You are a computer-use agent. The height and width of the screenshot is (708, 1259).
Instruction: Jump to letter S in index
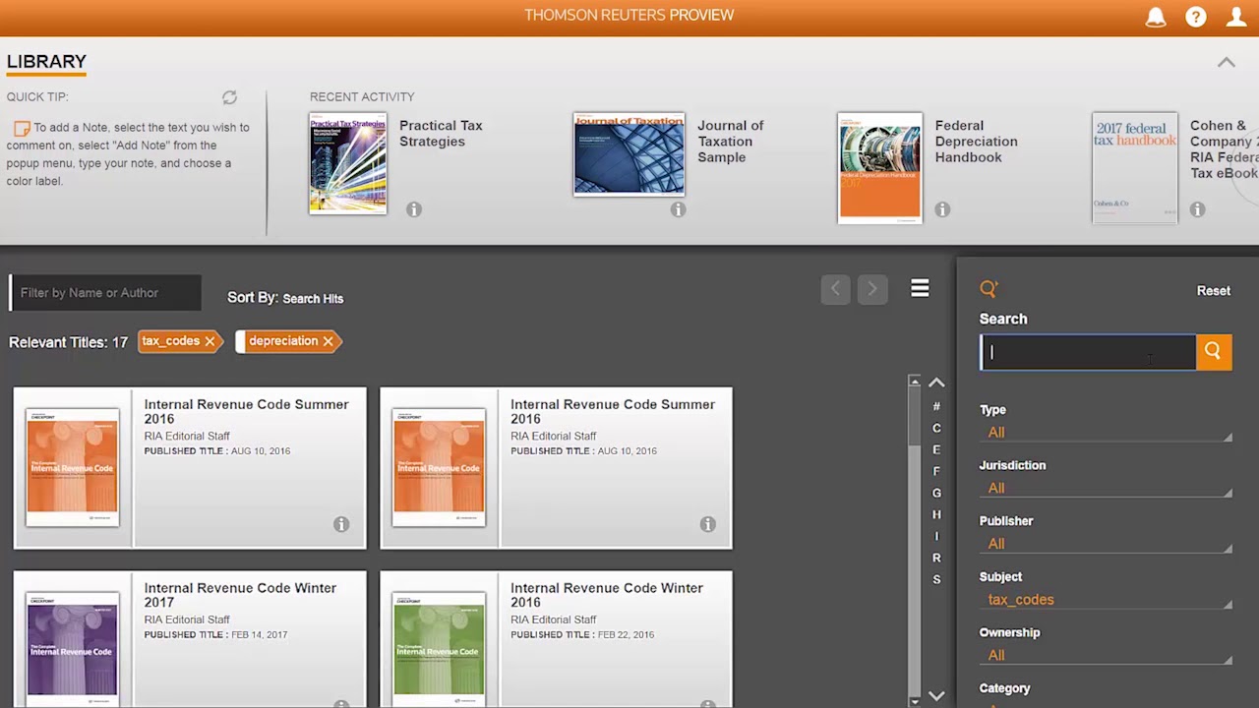936,579
